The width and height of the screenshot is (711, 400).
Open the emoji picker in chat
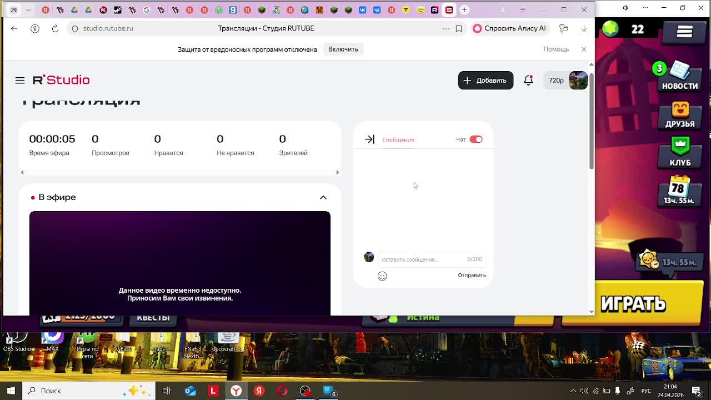382,276
